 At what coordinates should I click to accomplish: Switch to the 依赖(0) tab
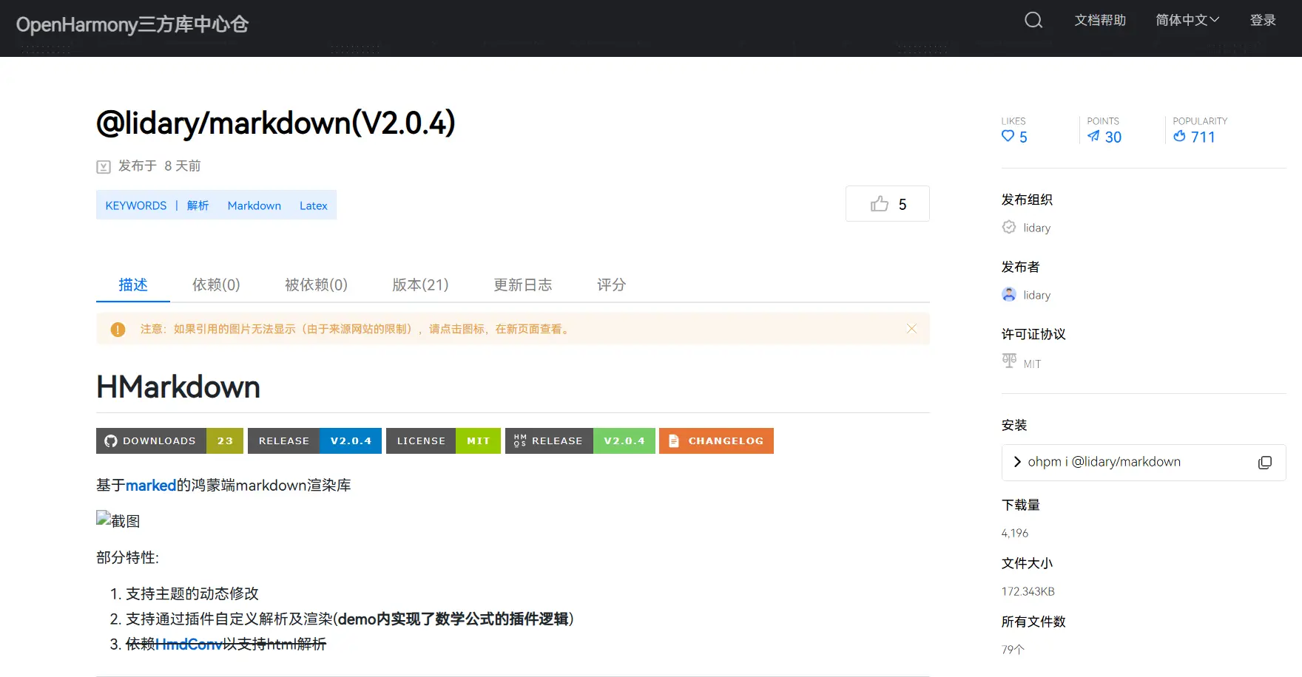click(216, 285)
